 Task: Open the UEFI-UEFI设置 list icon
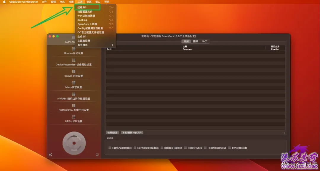pyautogui.click(x=74, y=117)
